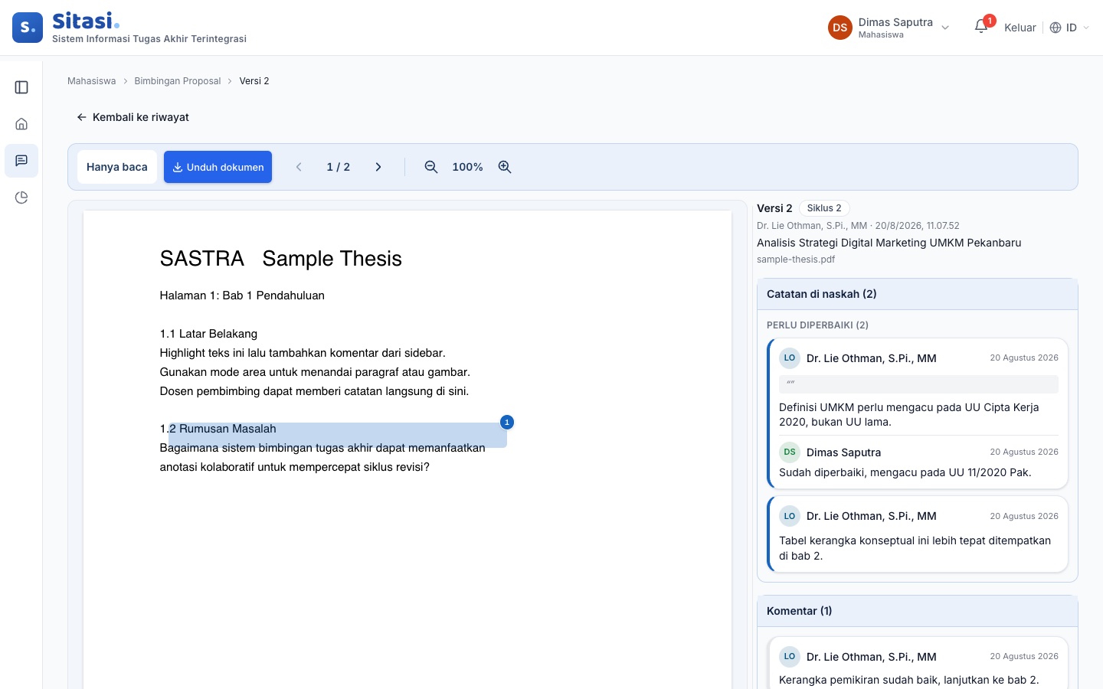
Task: Go to Mahasiswa breadcrumb
Action: pyautogui.click(x=92, y=81)
